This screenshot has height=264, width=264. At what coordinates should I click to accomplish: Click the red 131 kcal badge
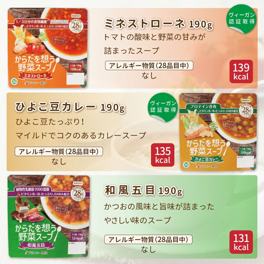(x=241, y=242)
